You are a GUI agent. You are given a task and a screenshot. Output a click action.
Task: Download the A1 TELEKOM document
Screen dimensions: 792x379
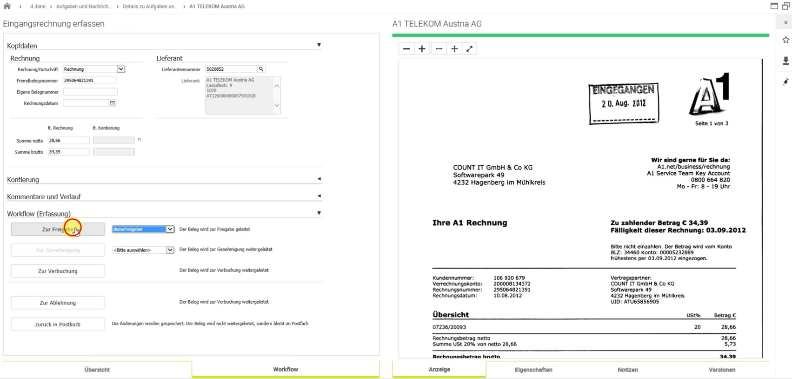tap(786, 61)
